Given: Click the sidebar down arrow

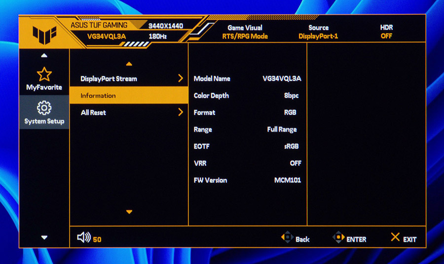Looking at the screenshot, I should pos(44,237).
